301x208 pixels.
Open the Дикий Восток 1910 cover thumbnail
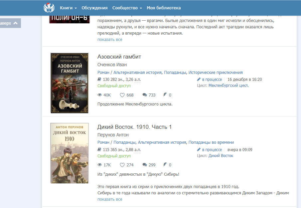pyautogui.click(x=70, y=153)
